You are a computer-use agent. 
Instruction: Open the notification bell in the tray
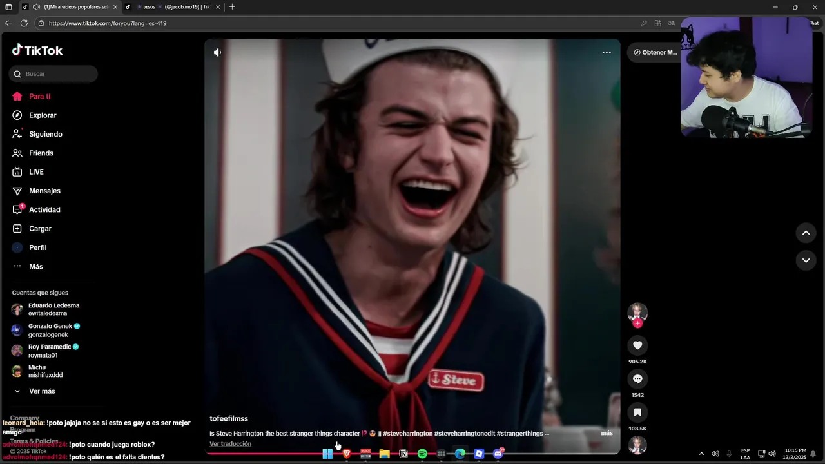click(x=813, y=454)
